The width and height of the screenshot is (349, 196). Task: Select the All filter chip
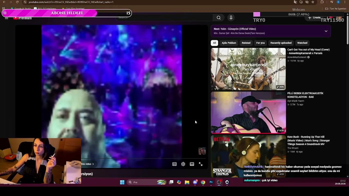(215, 43)
